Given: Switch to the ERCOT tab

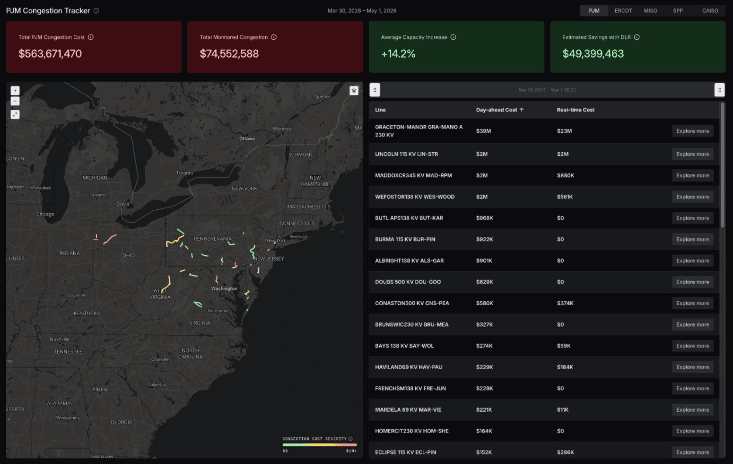Looking at the screenshot, I should click(623, 10).
